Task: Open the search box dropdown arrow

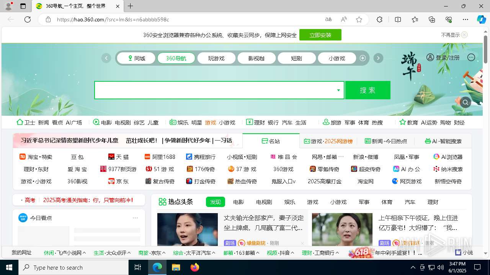Action: (338, 90)
